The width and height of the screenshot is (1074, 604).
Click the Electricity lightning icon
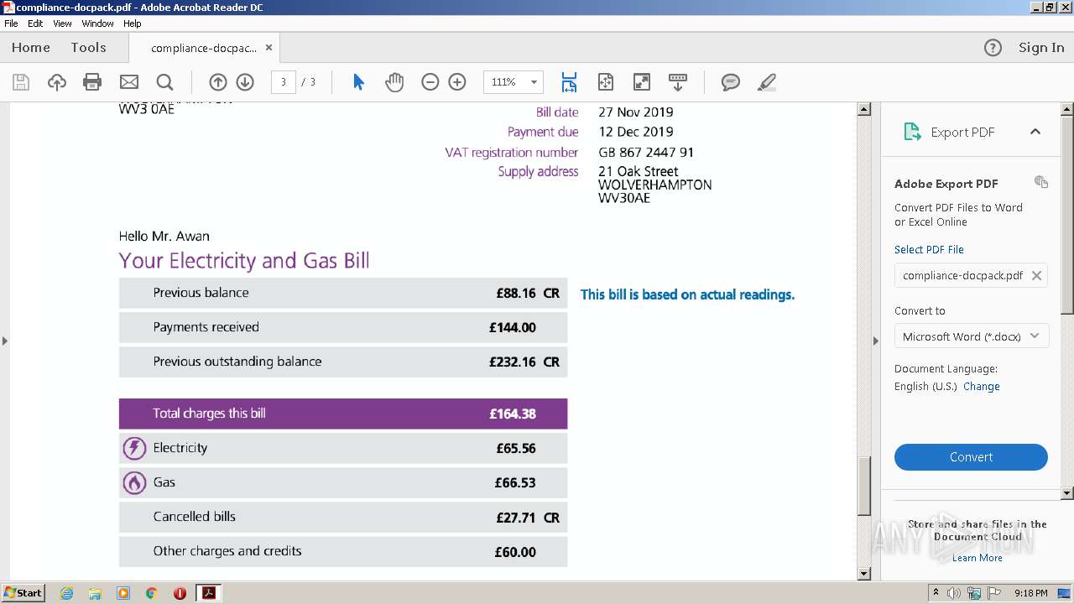click(134, 448)
